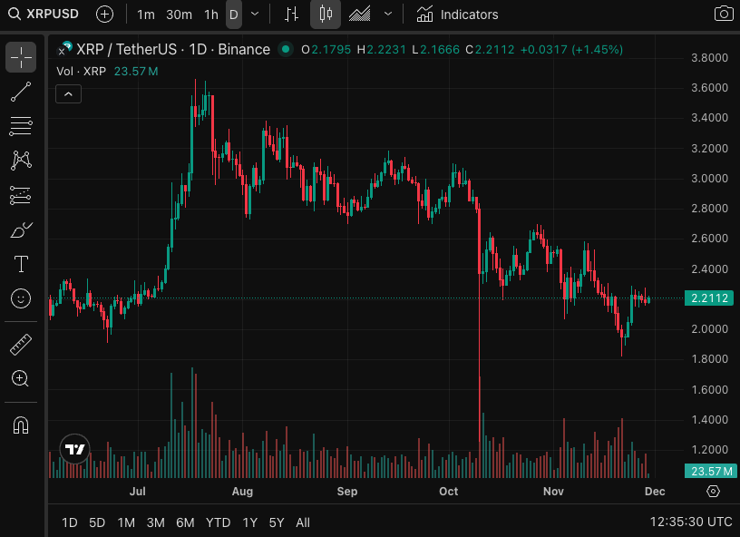
Task: Select the brush drawing tool
Action: 21,229
